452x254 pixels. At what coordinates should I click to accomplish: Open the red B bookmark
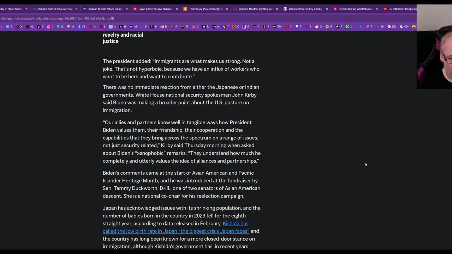click(308, 26)
